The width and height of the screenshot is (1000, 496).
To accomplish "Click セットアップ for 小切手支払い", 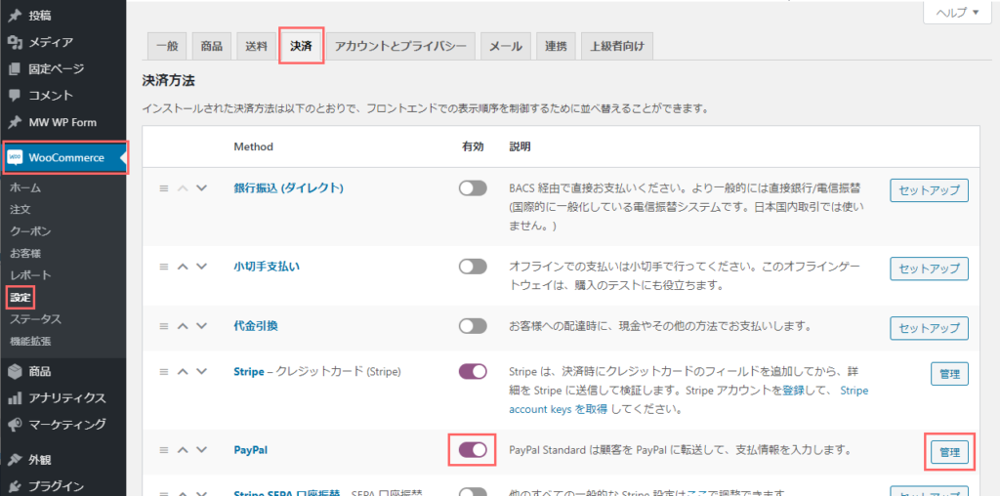I will tap(930, 269).
